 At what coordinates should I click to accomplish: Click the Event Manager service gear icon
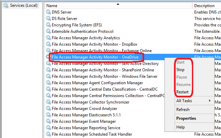pyautogui.click(x=48, y=121)
